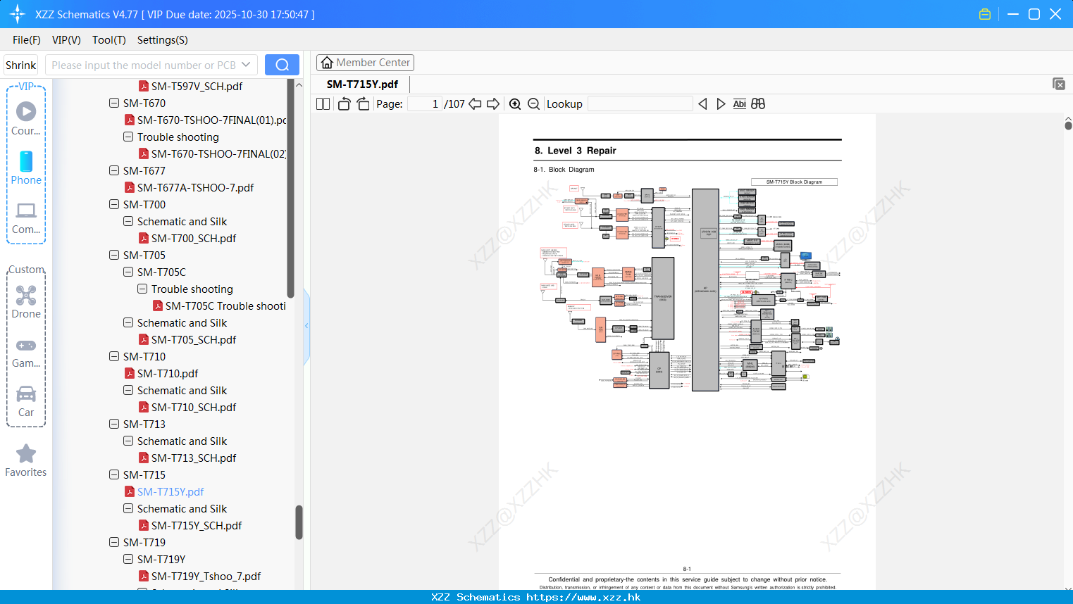Zoom in on the PDF

pyautogui.click(x=515, y=104)
